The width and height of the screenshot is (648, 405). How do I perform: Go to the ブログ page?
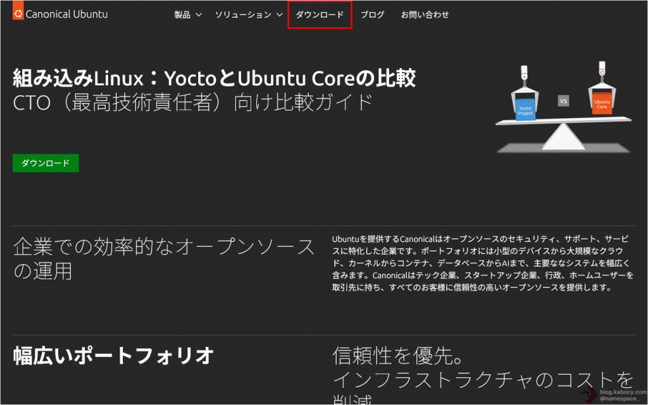(x=372, y=15)
